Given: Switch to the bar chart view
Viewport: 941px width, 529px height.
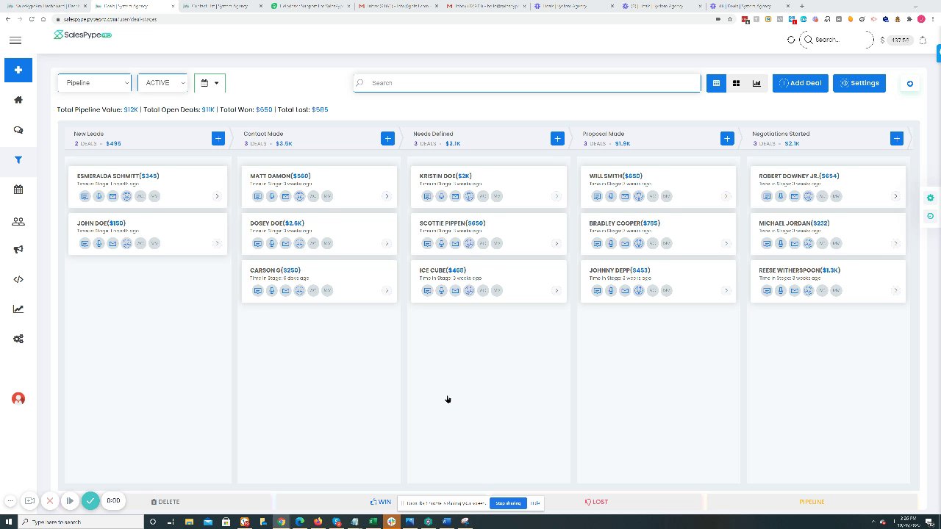Looking at the screenshot, I should [x=756, y=83].
